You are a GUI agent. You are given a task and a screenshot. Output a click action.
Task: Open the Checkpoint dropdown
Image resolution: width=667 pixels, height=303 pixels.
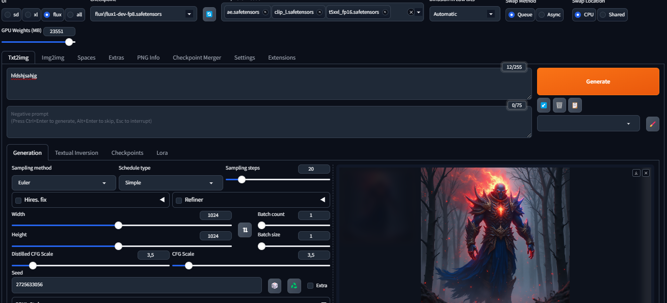144,14
